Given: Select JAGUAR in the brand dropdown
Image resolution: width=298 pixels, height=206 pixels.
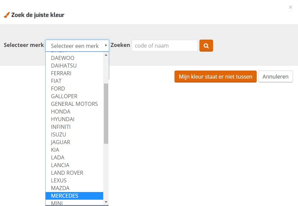Looking at the screenshot, I should (60, 142).
